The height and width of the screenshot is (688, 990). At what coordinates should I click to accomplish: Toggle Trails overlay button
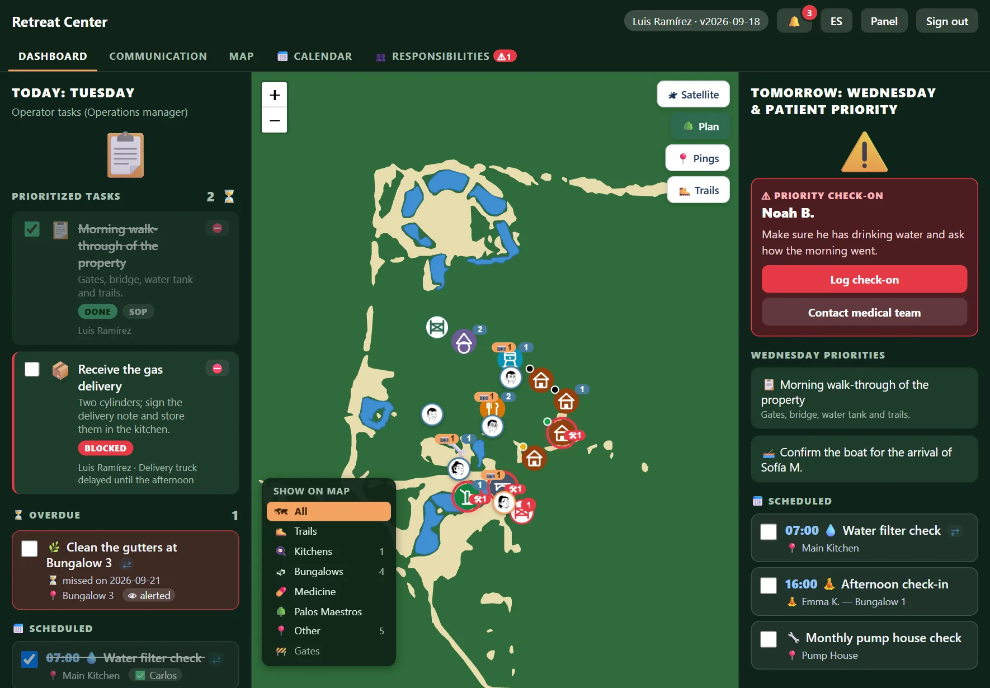pyautogui.click(x=699, y=190)
